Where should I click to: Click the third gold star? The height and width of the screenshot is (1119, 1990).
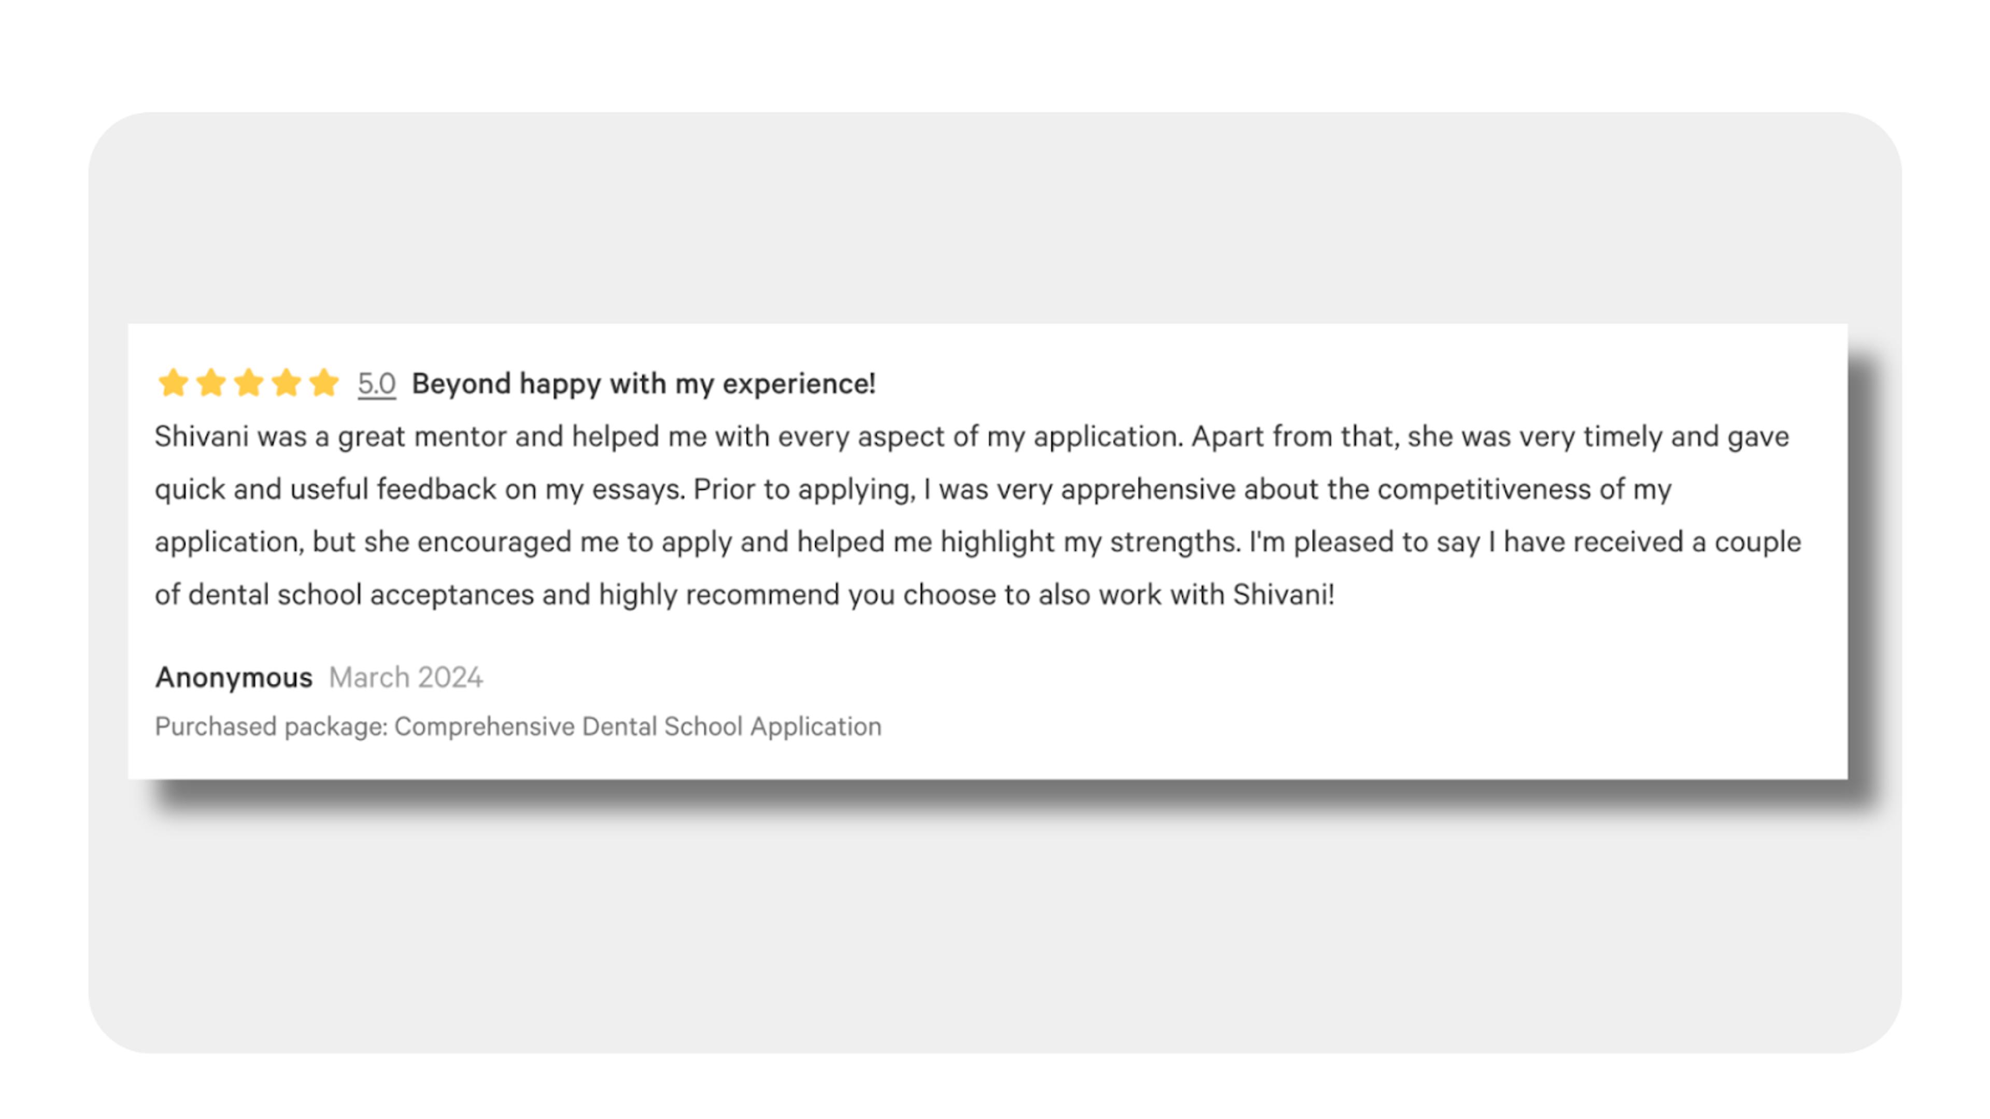point(249,382)
